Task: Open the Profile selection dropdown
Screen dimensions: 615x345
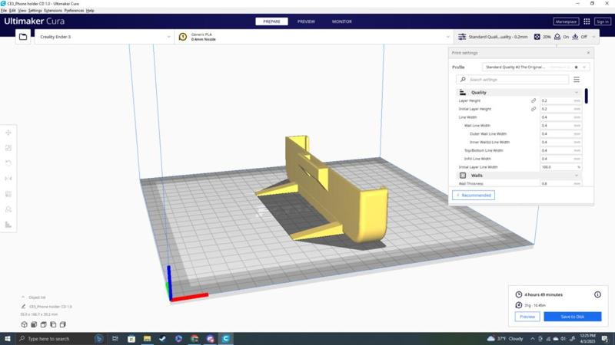Action: [536, 67]
